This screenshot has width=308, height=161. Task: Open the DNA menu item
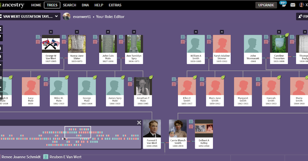pos(85,5)
